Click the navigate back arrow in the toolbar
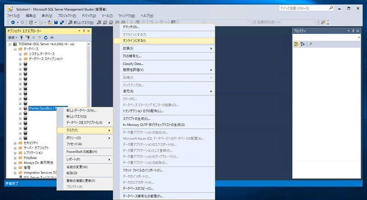The width and height of the screenshot is (367, 200). point(13,22)
